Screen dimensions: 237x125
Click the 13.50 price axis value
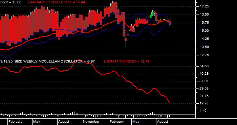pos(205,47)
